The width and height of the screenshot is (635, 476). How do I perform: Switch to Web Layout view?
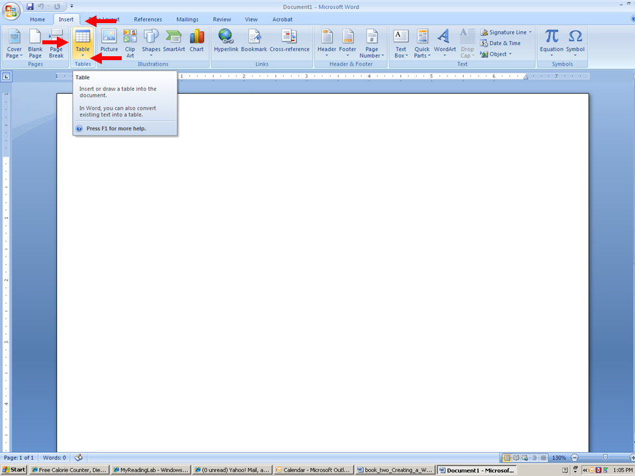525,457
